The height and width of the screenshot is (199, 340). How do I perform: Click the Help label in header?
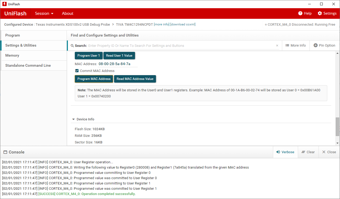[x=308, y=13]
